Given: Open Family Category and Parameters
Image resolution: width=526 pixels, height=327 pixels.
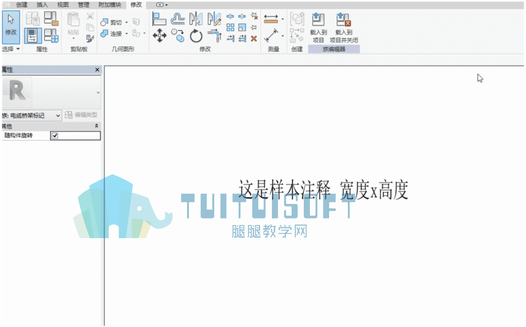Looking at the screenshot, I should pos(51,19).
